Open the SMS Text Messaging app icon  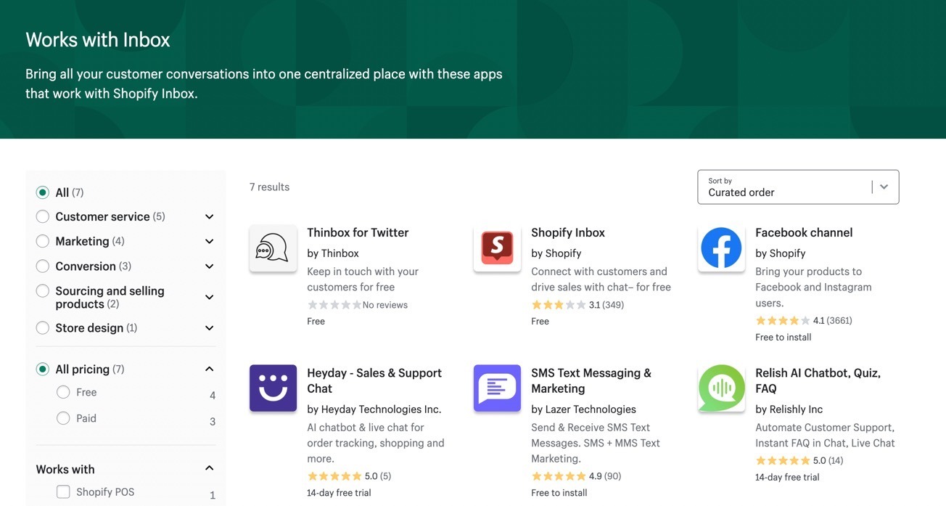pos(497,388)
